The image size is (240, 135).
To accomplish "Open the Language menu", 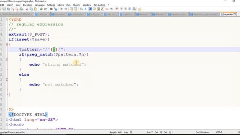I will (40, 5).
